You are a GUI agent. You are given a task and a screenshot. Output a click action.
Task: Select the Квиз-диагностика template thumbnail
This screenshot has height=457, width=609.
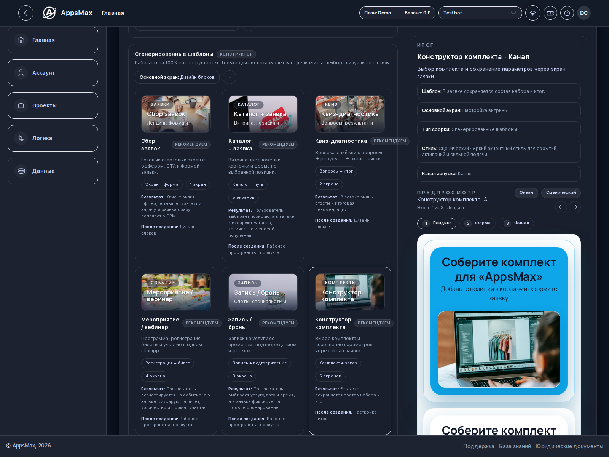350,114
